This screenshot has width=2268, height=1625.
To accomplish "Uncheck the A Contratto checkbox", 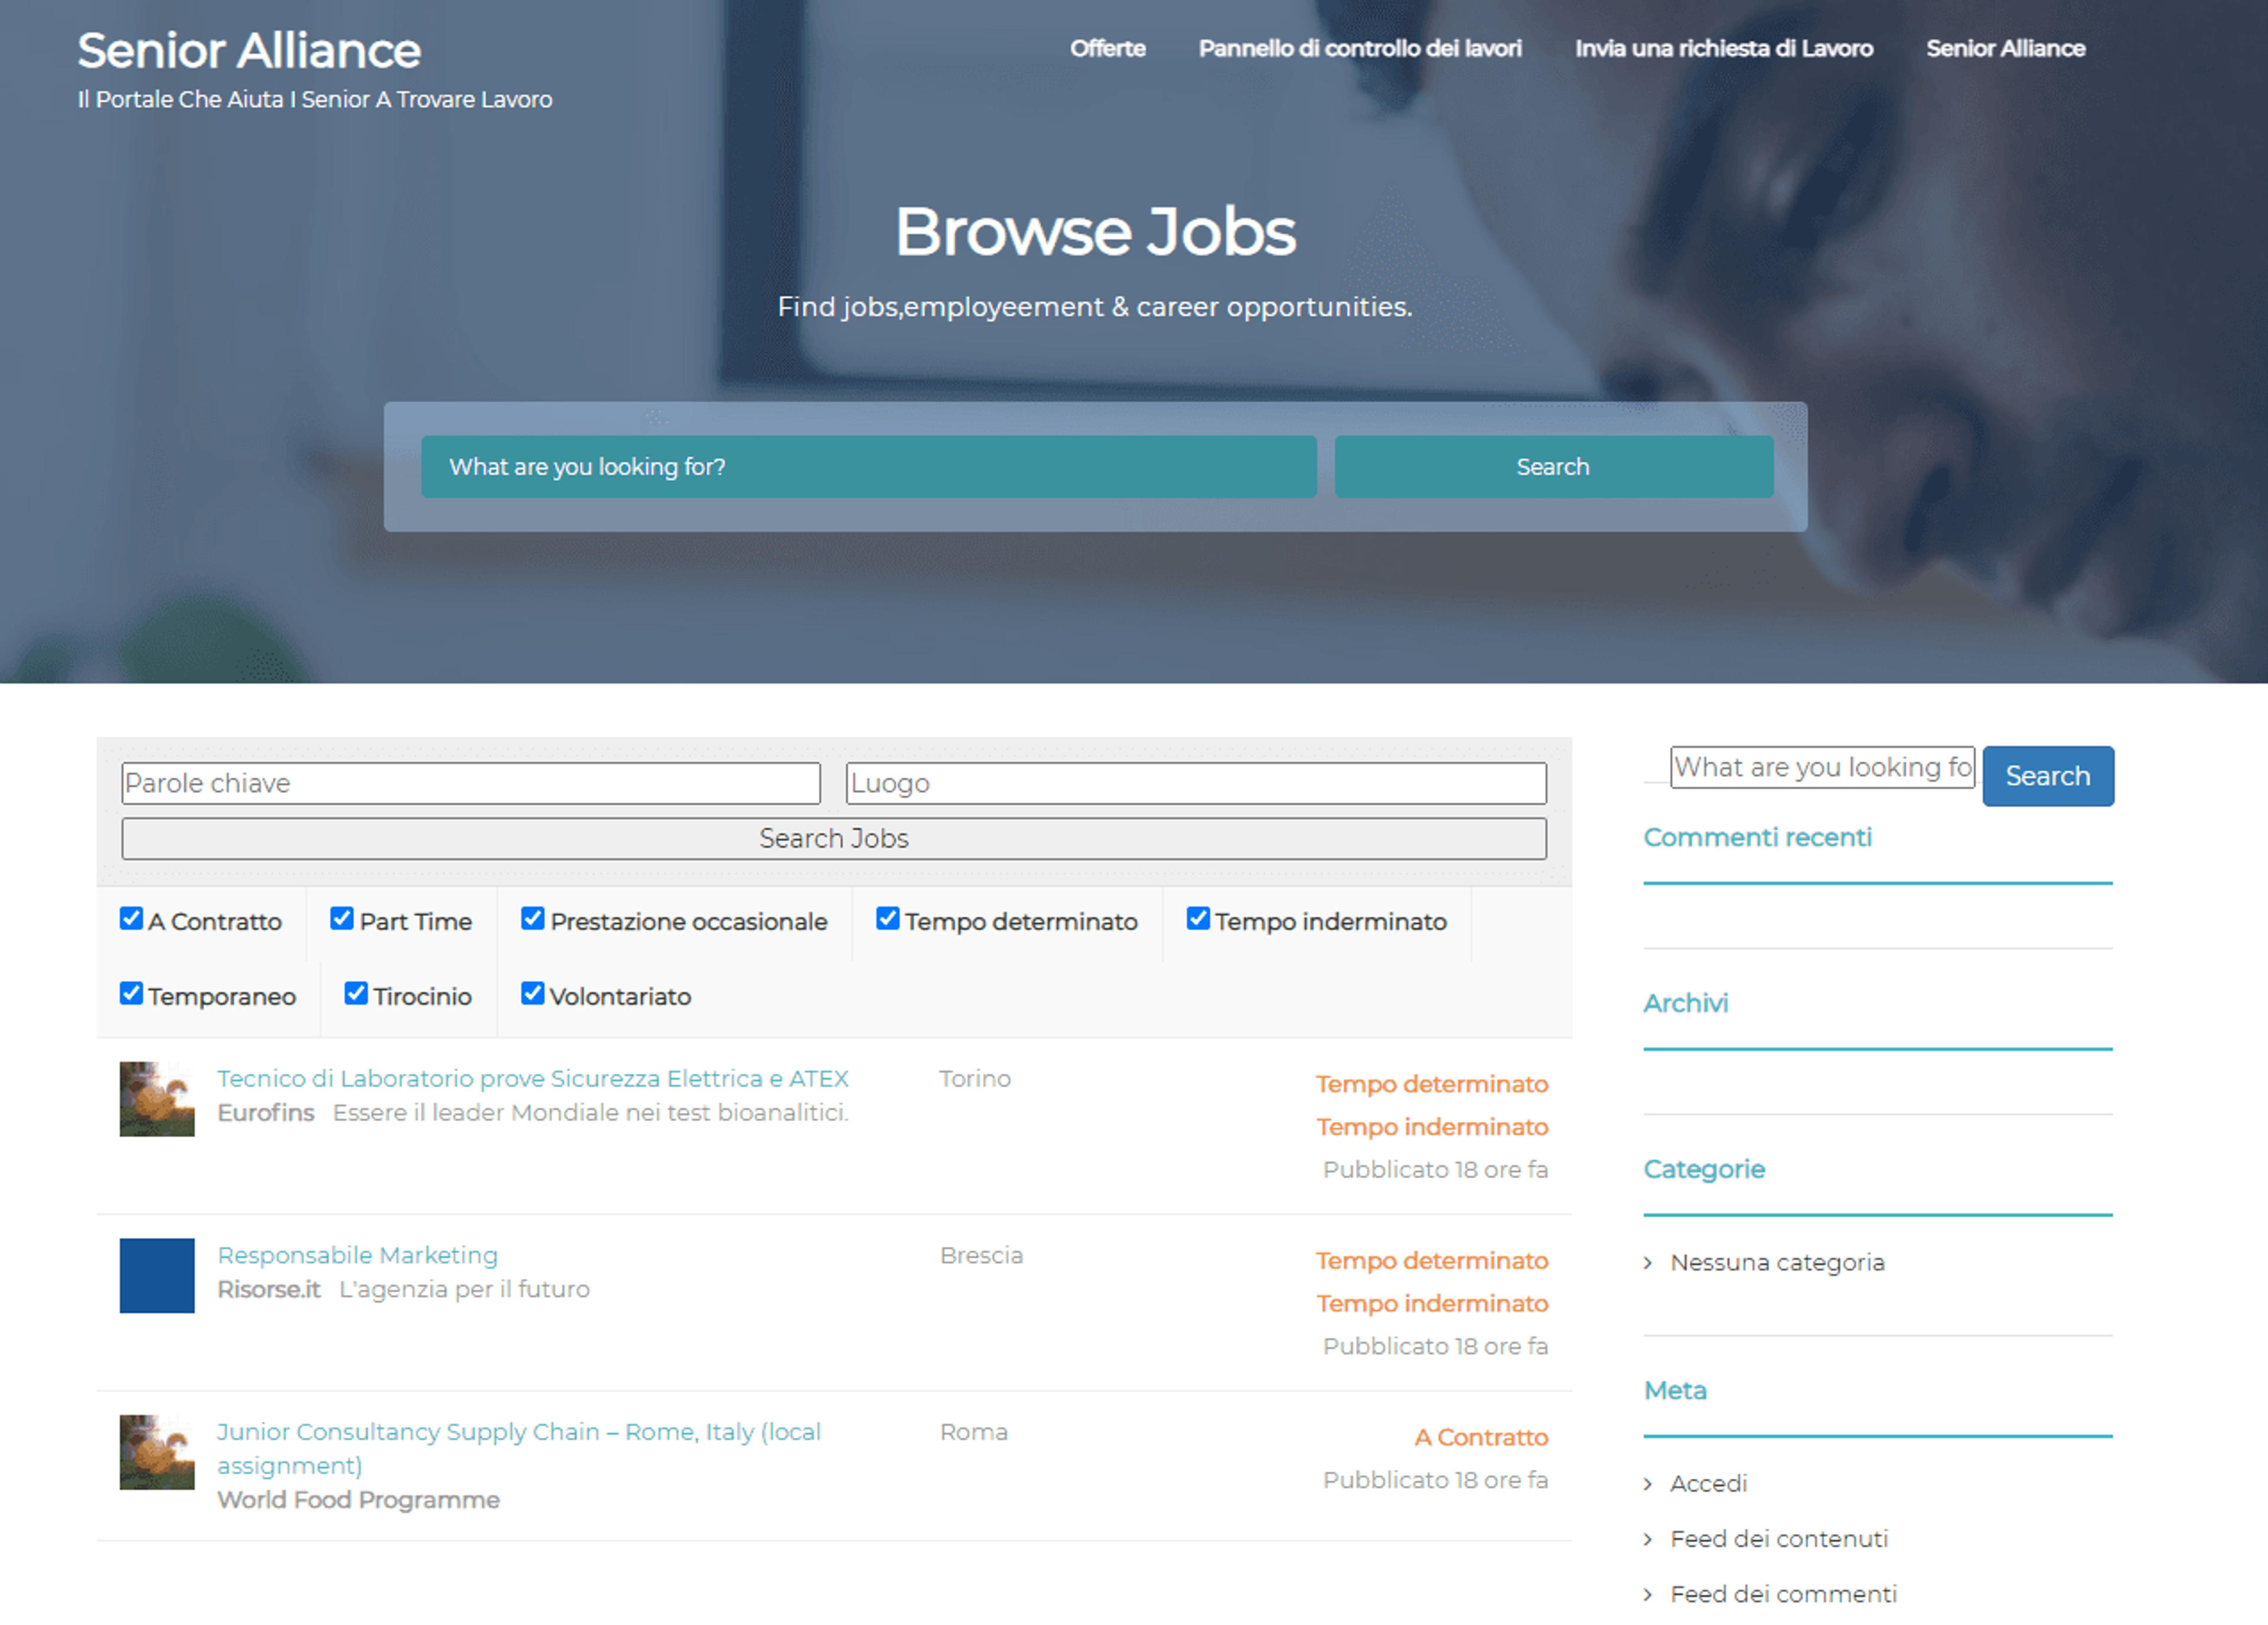I will 131,918.
